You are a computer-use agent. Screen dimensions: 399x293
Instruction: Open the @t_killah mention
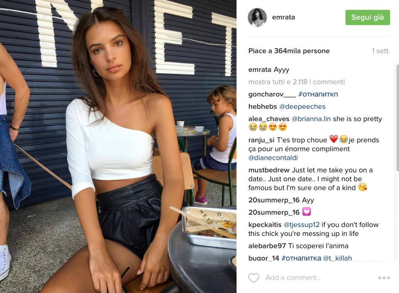(x=337, y=258)
